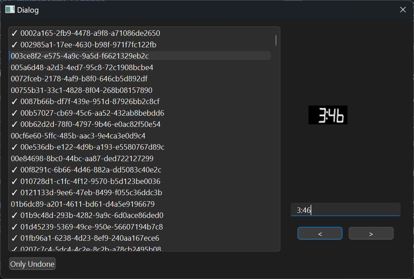Toggle the Only Undone filter button
414x279 pixels.
pyautogui.click(x=32, y=264)
